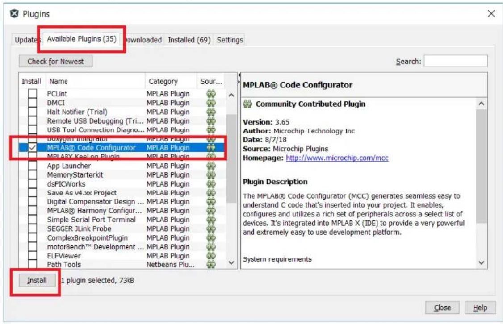Click source icon for Digital Compensator Design row
Screen dimensions: 503x324
click(x=211, y=202)
